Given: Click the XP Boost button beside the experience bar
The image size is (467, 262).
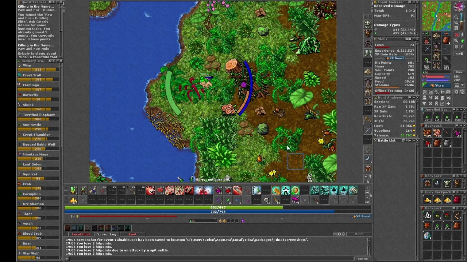Looking at the screenshot, I should 361,217.
